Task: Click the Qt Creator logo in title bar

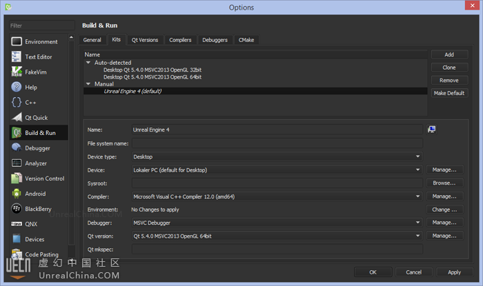Action: point(8,7)
